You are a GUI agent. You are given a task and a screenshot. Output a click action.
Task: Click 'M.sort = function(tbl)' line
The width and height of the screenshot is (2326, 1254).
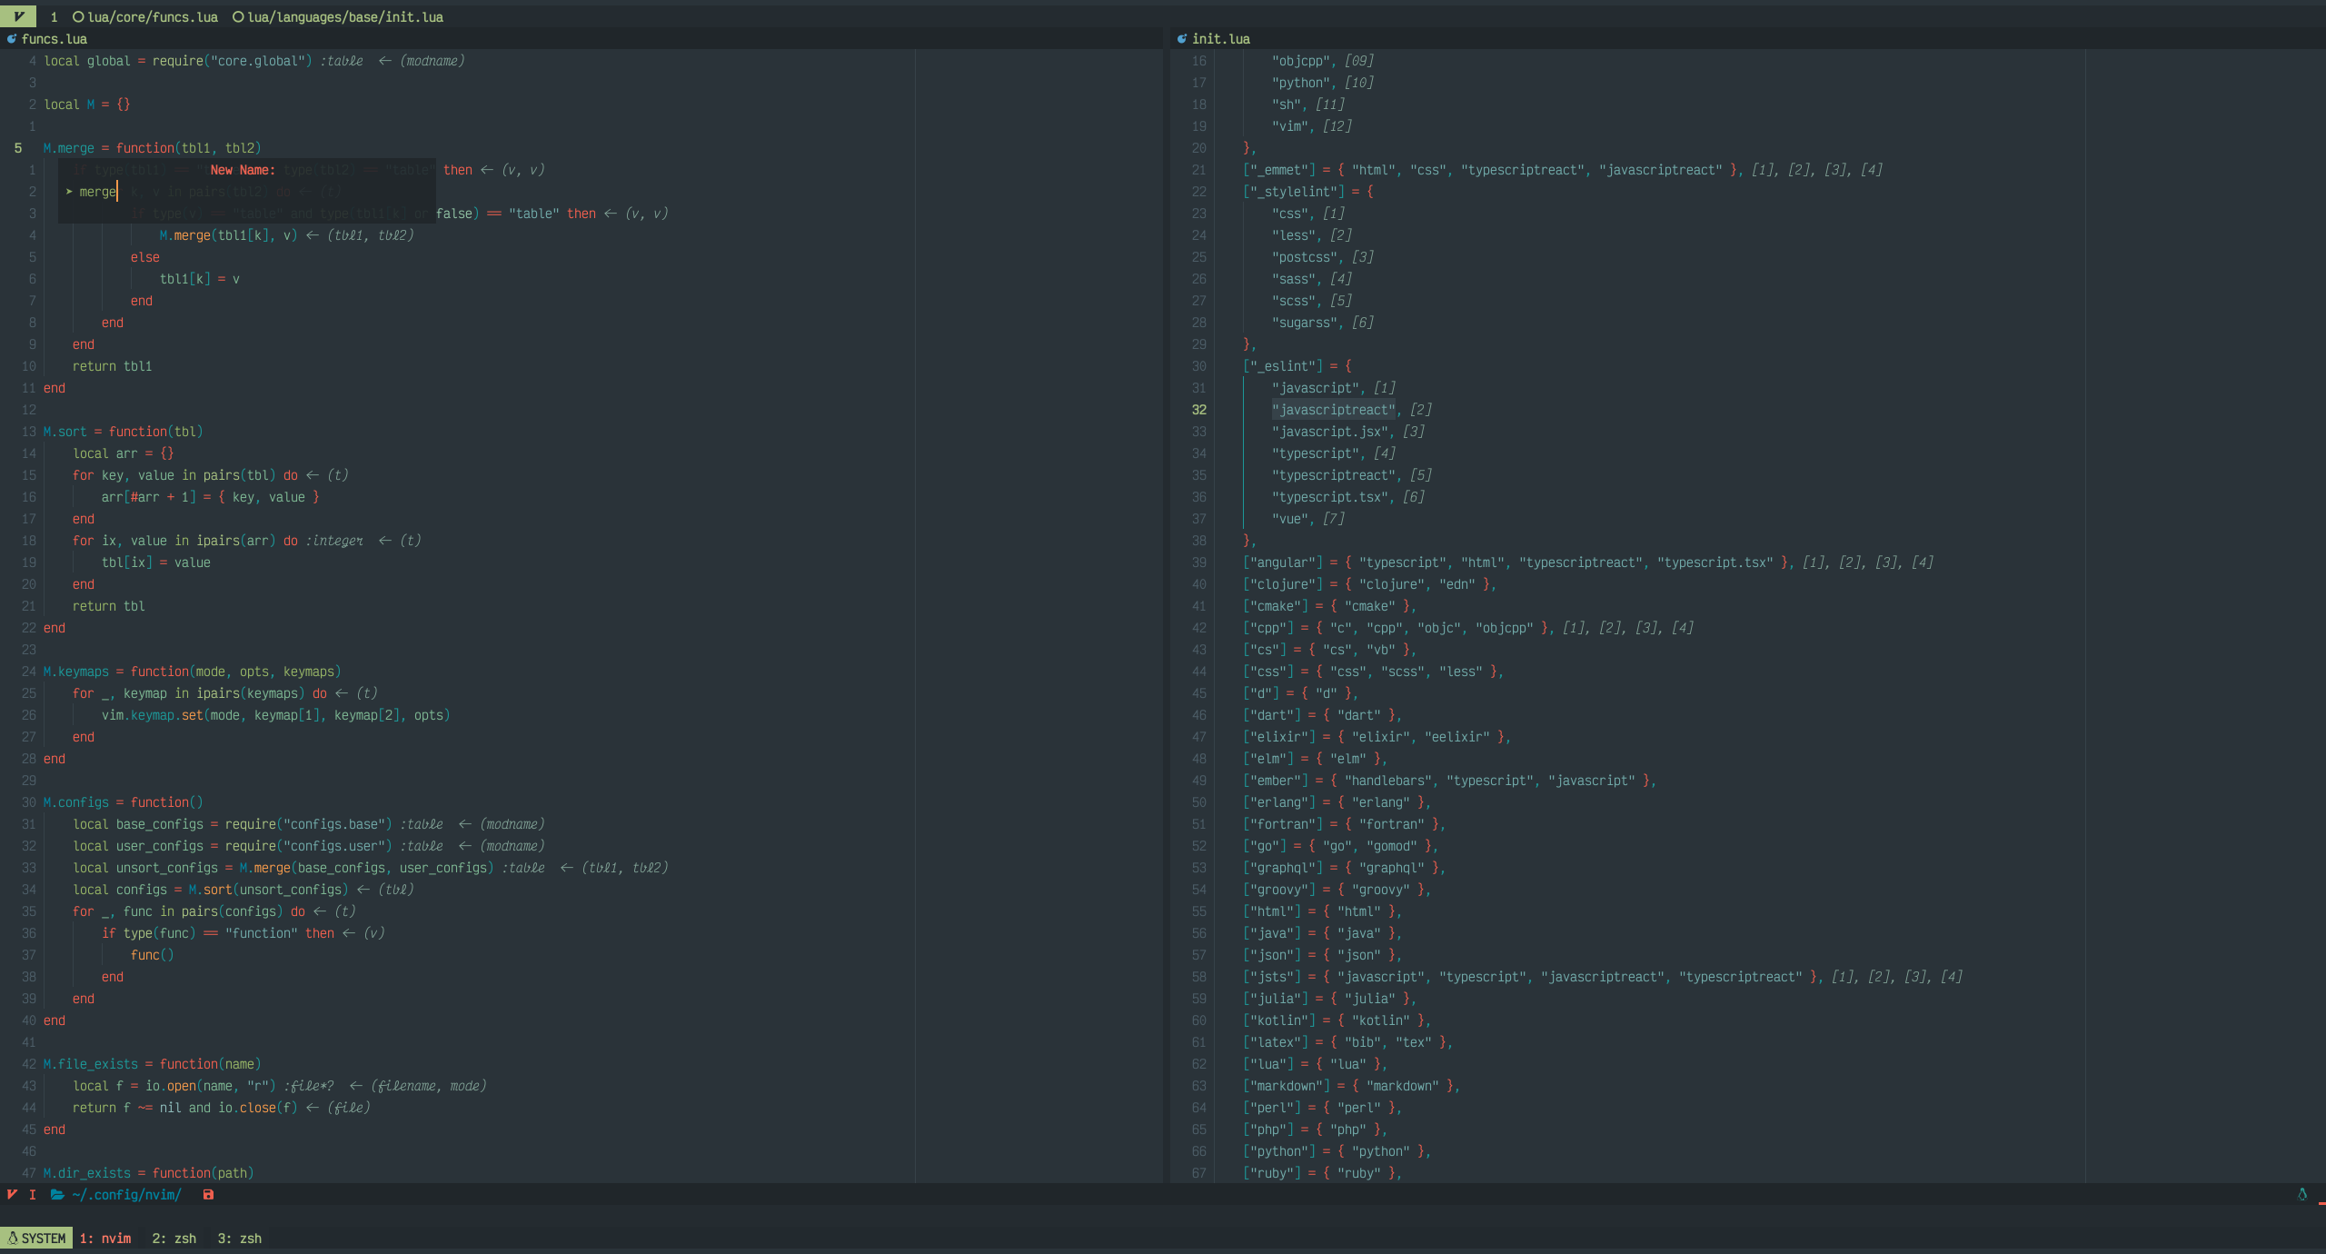point(124,432)
